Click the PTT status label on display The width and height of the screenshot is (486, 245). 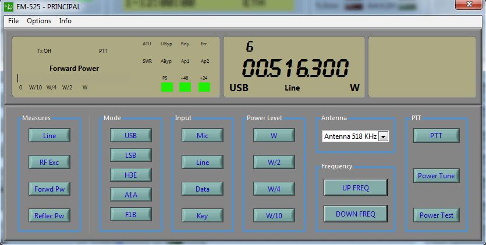coord(103,51)
